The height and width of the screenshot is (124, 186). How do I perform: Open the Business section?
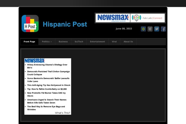point(63,42)
